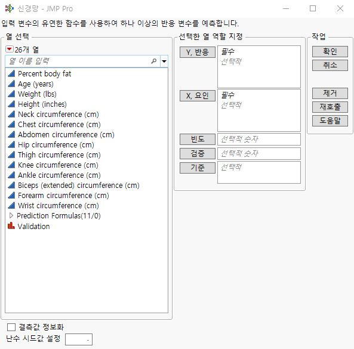Click the icon beside Hip circumference (cm)
Screen dimensions: 354x349
tap(11, 144)
